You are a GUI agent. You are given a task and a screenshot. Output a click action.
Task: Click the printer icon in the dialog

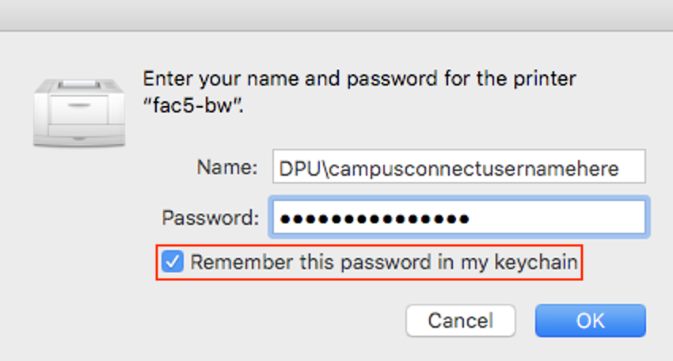click(x=79, y=113)
